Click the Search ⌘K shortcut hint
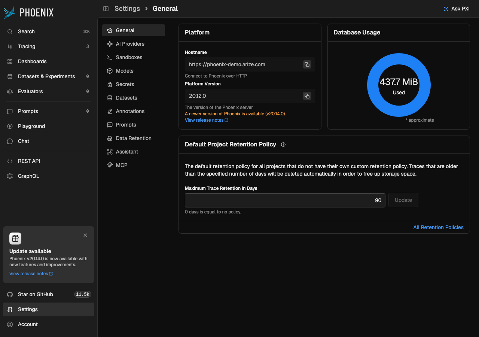479x337 pixels. point(86,31)
